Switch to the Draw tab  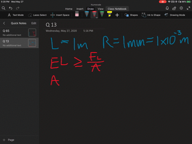pyautogui.click(x=90, y=9)
